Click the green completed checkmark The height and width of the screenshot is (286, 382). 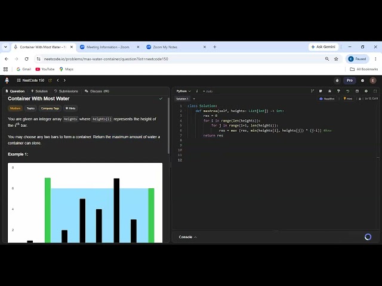point(161,99)
